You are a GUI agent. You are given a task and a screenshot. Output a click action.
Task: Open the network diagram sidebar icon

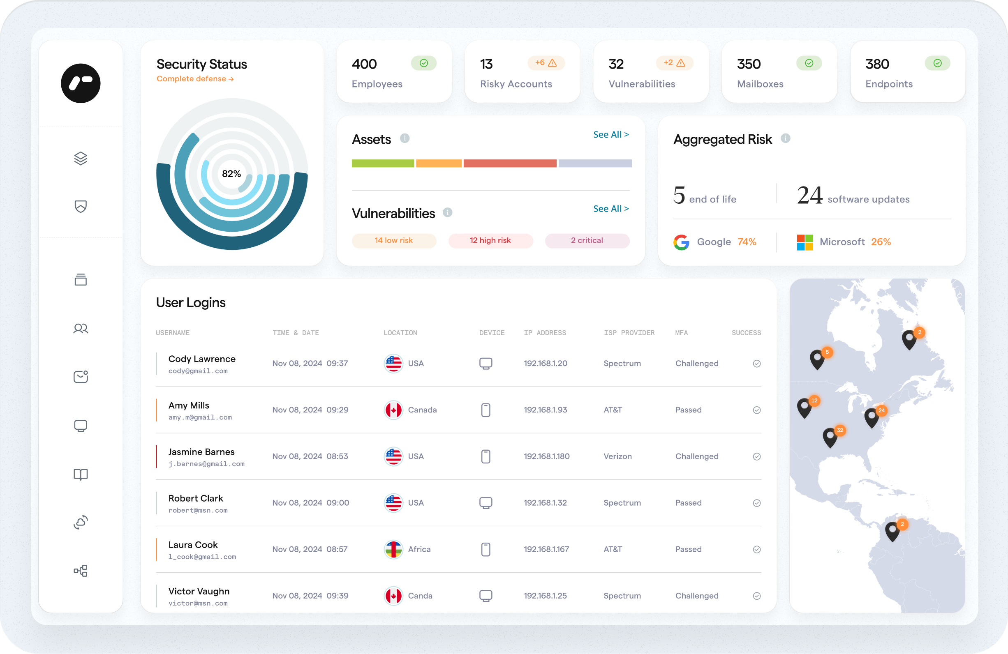coord(81,571)
